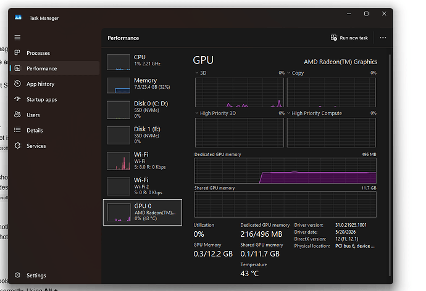Click the performance panel vertical scrollbar

coord(390,165)
